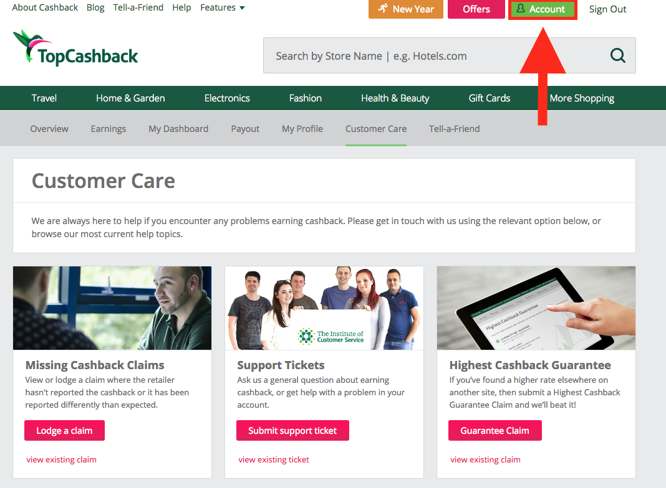Select the Payout tab
The image size is (666, 488).
pyautogui.click(x=245, y=129)
